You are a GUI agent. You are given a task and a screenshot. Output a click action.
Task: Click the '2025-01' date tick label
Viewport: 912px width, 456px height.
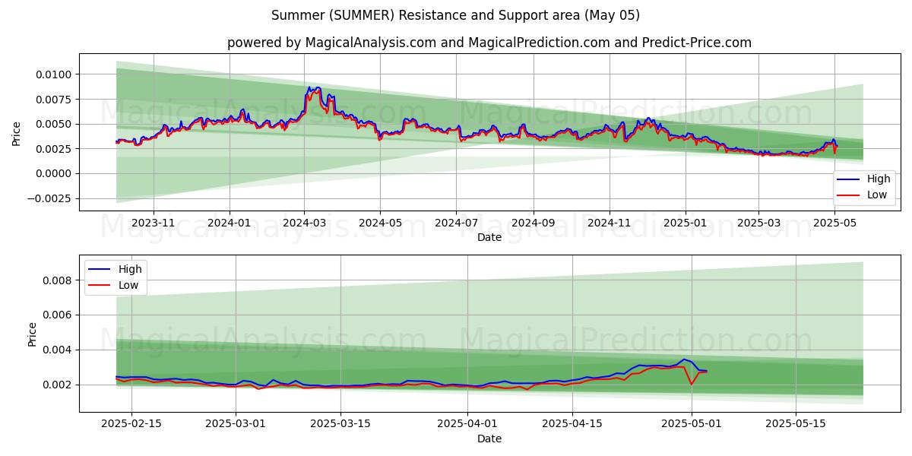click(x=686, y=222)
